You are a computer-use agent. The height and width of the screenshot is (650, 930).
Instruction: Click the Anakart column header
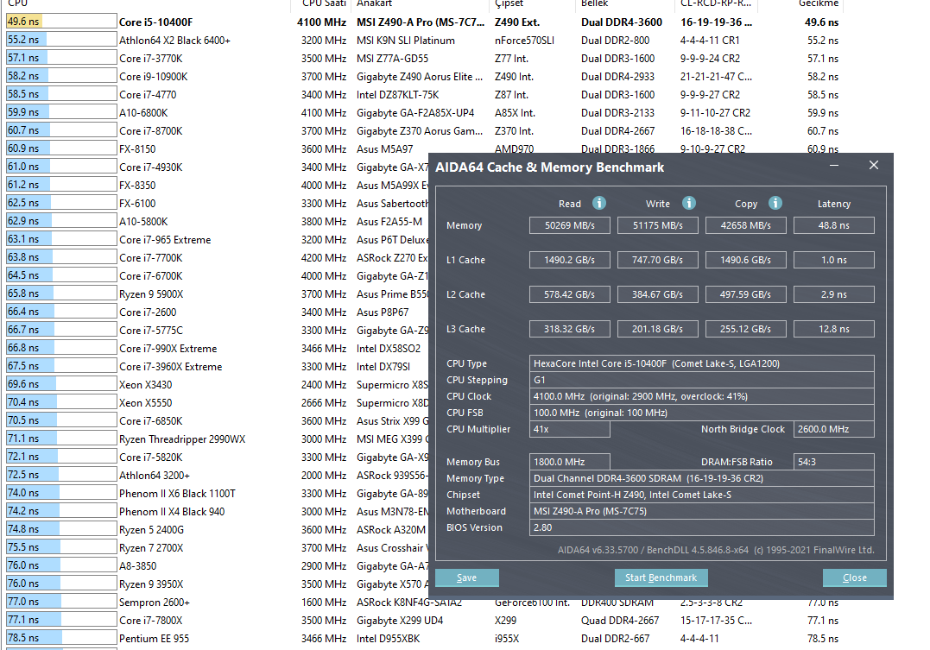click(374, 3)
